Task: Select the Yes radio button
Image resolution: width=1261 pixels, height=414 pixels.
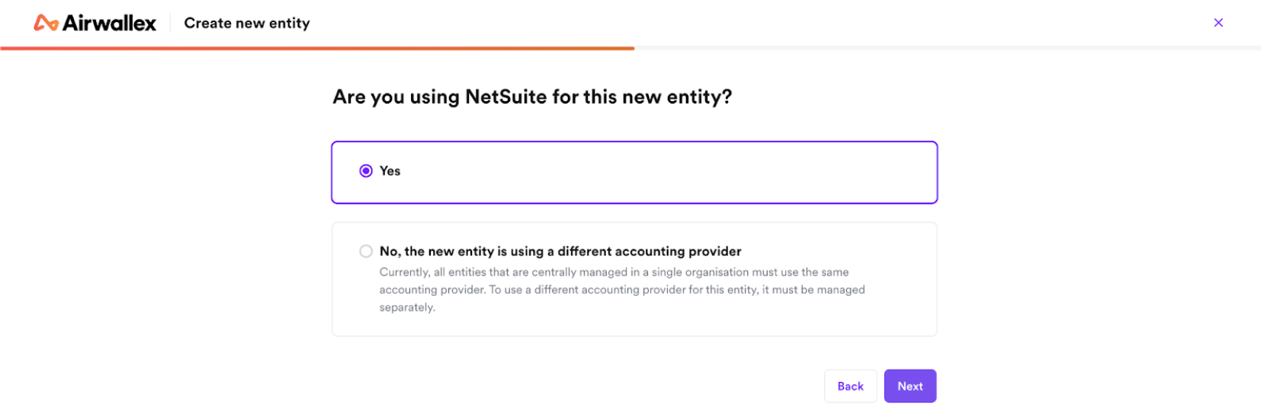Action: pos(366,171)
